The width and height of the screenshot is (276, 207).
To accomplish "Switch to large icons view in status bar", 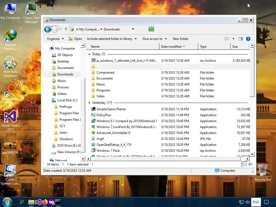I will pyautogui.click(x=250, y=164).
